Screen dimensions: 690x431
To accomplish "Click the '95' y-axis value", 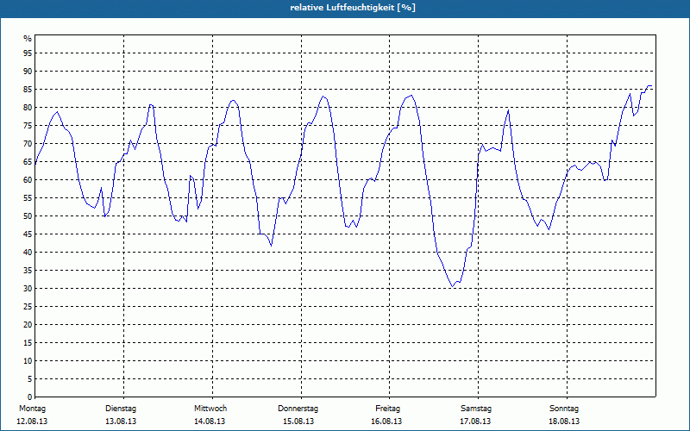I will coord(28,53).
